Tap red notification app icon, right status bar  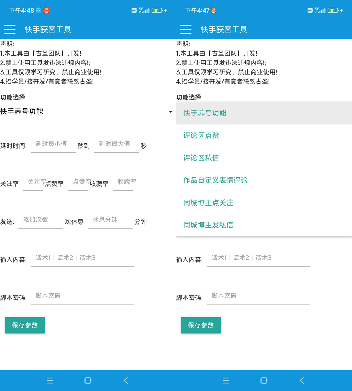[214, 11]
